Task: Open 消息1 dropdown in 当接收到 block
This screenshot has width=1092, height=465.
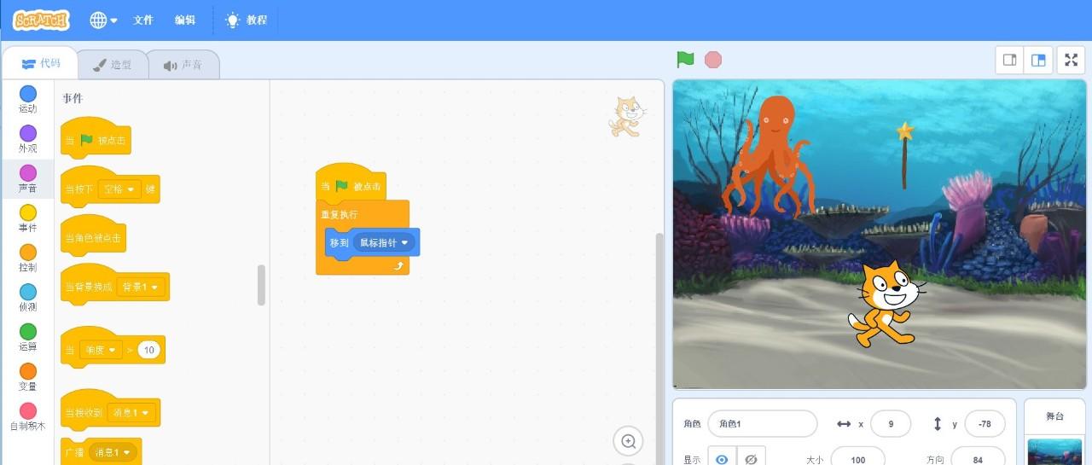Action: click(131, 413)
